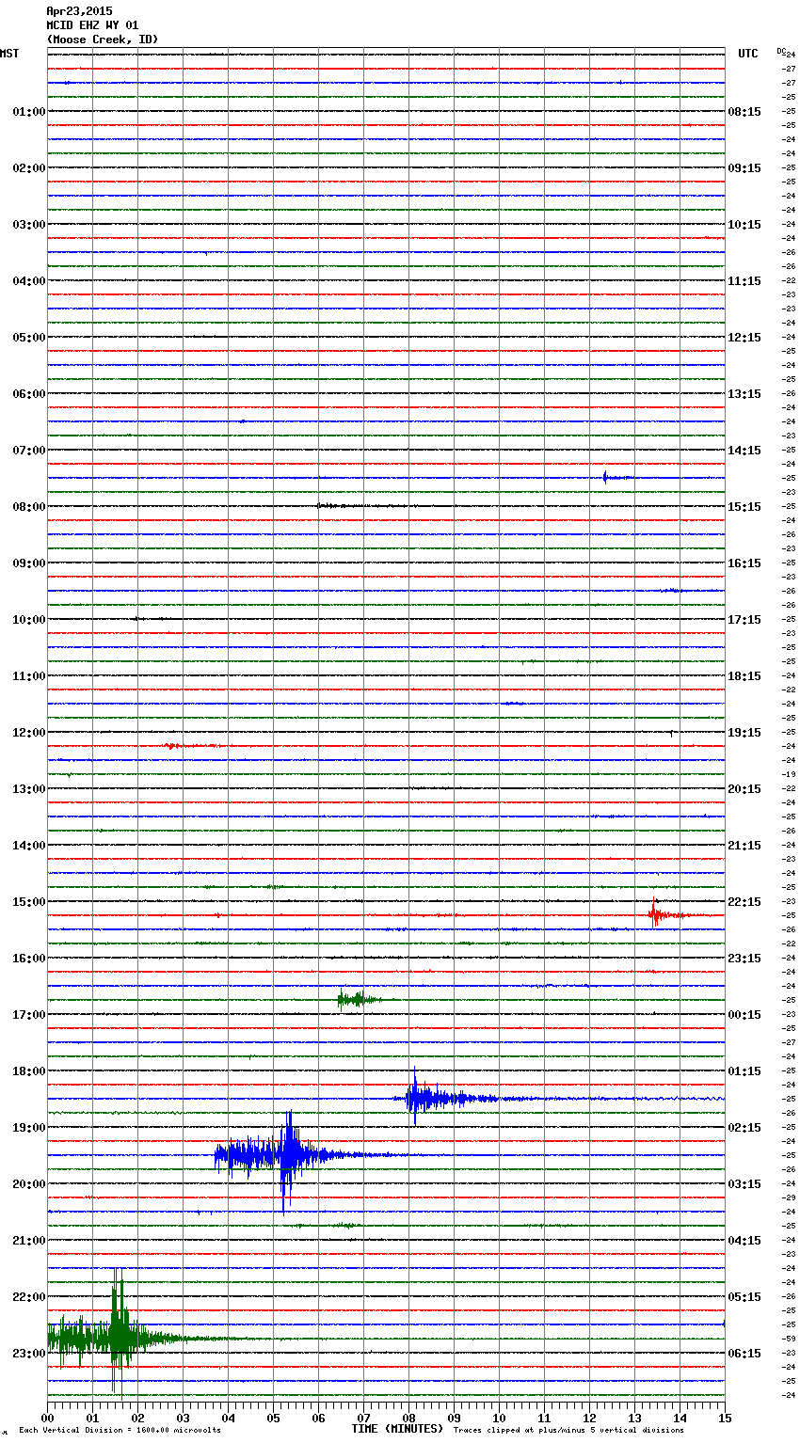Select the 05:00 MST row label
This screenshot has height=1443, width=800.
[29, 338]
